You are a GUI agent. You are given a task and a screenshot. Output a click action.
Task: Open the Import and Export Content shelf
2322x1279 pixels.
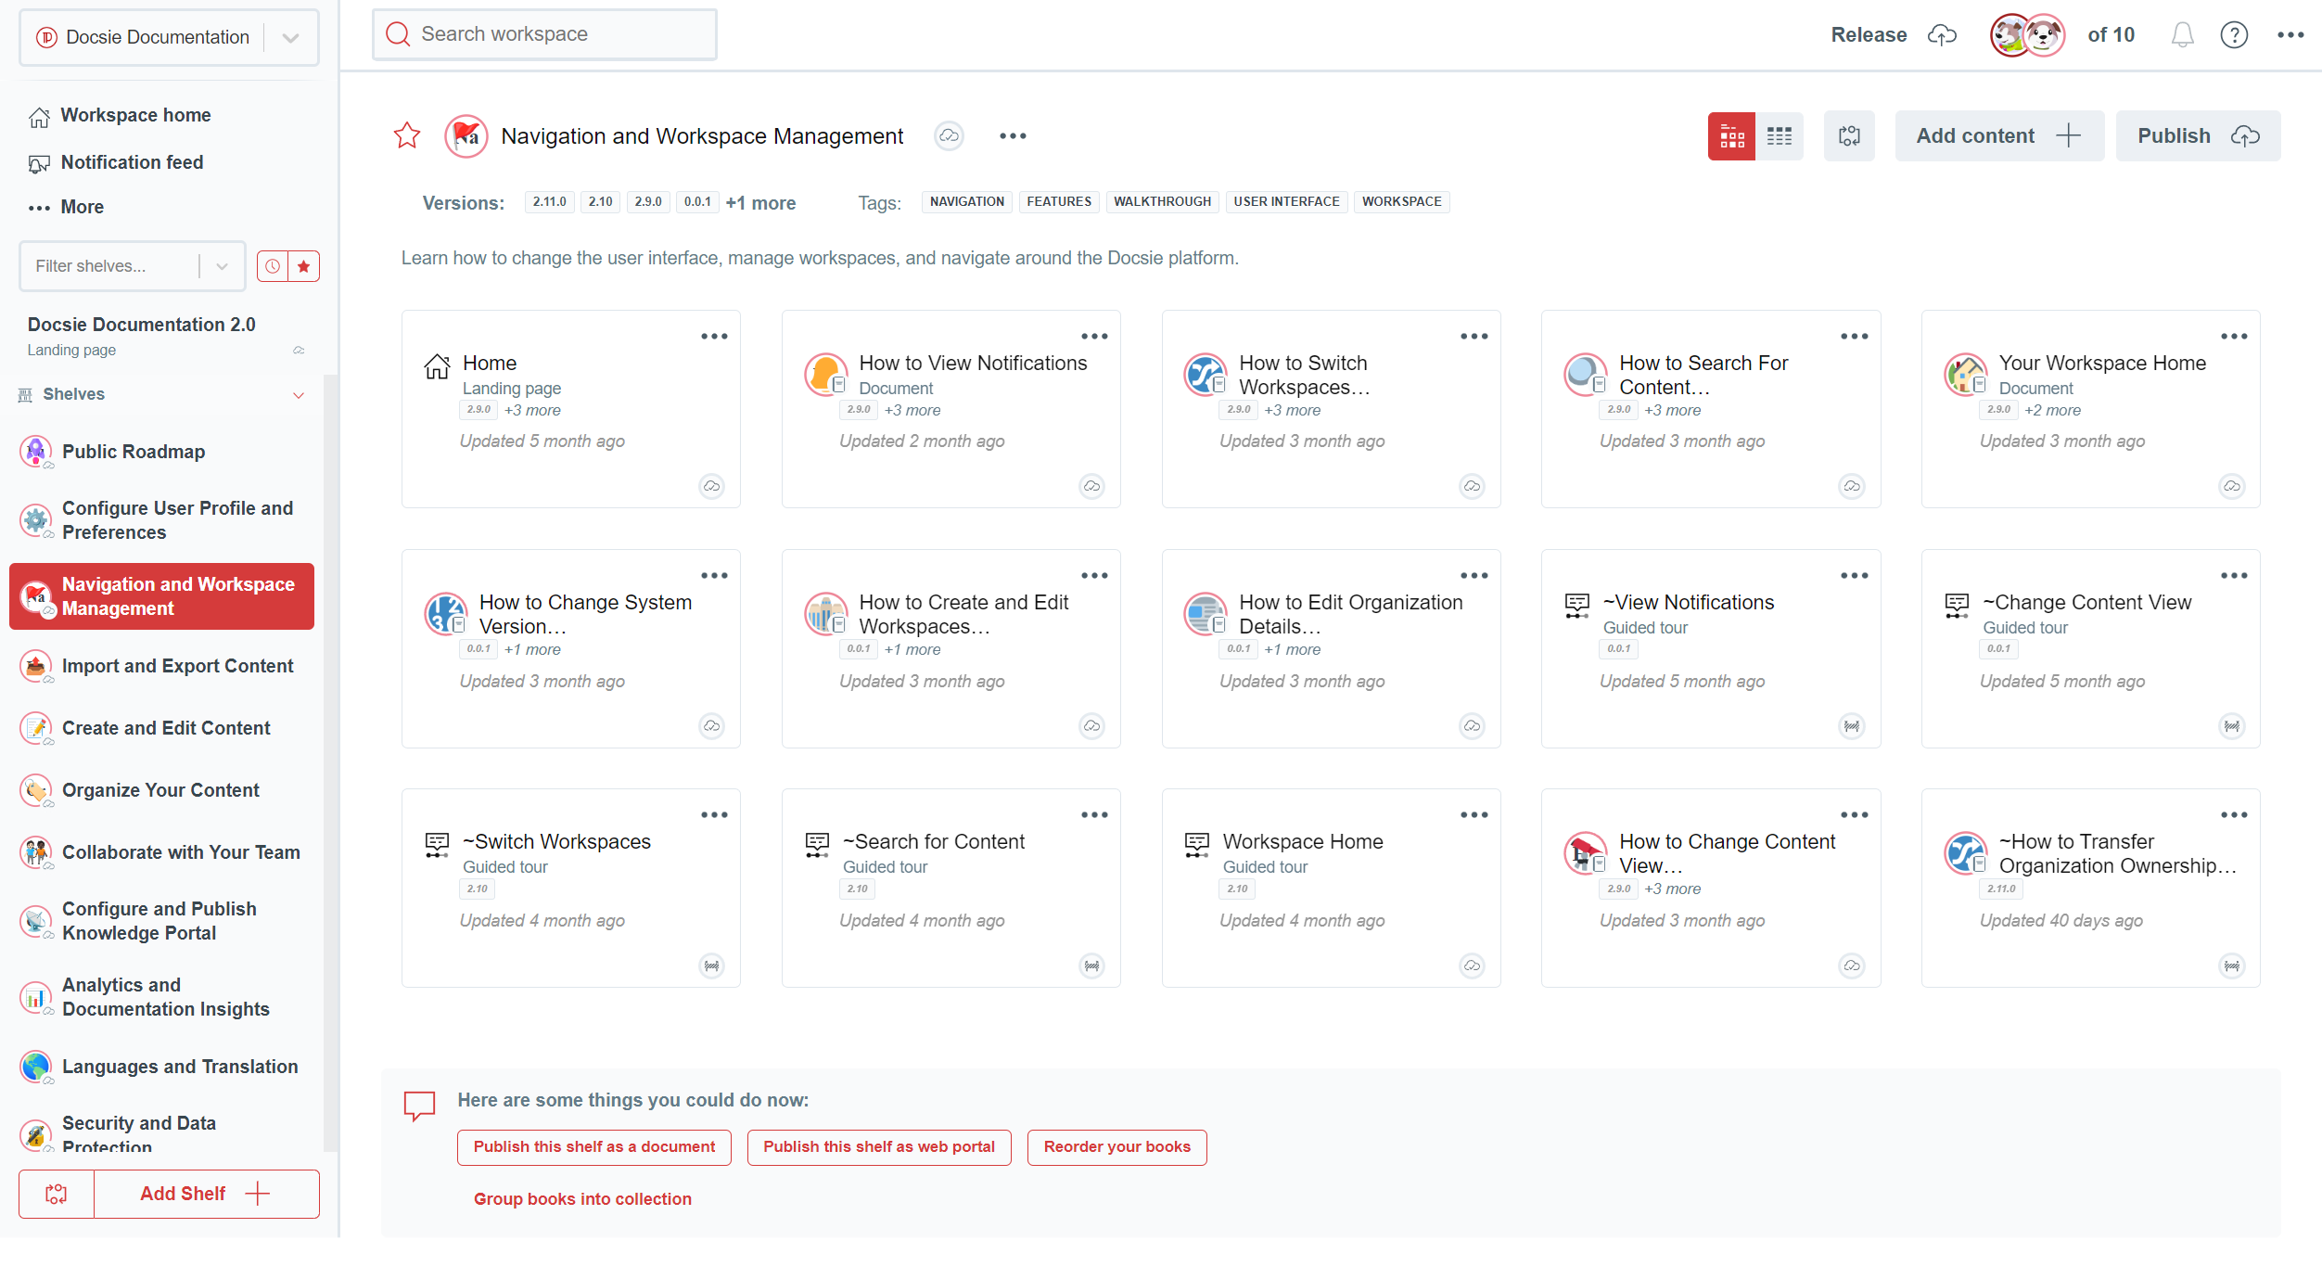coord(163,666)
